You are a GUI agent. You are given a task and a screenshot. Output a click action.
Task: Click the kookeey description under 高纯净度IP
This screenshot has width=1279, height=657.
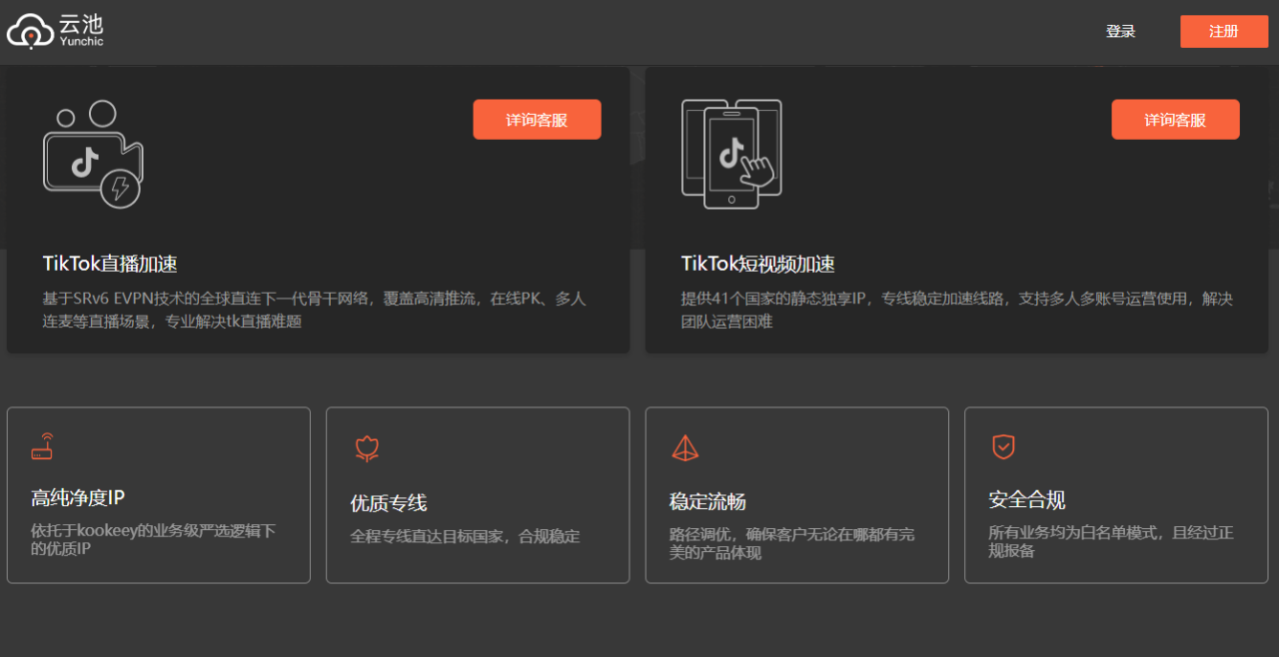tap(153, 539)
